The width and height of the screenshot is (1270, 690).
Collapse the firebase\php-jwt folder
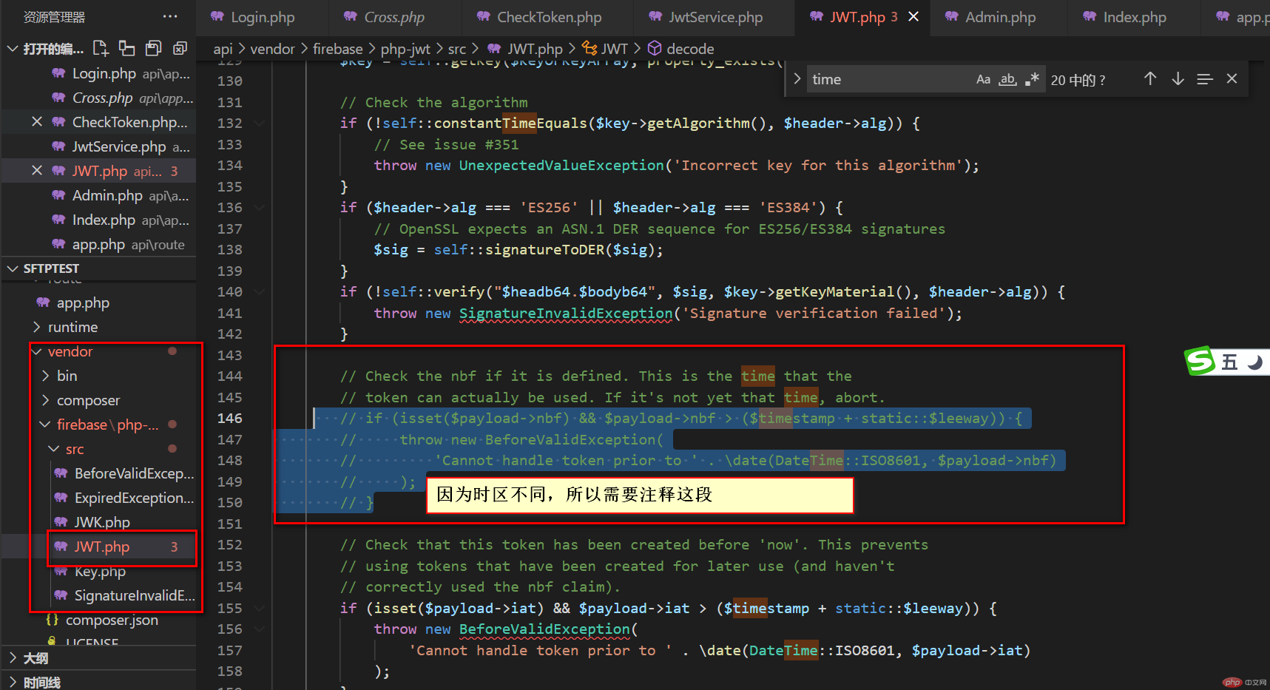point(45,425)
